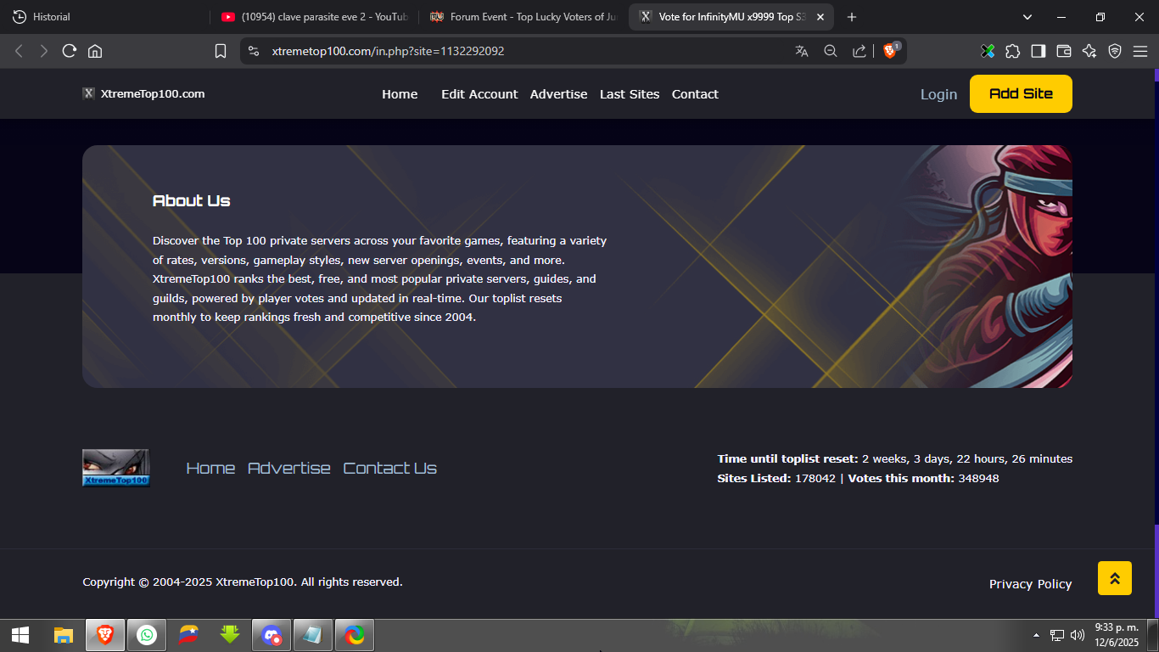Click the XtremeTop100 footer logo image

click(115, 468)
